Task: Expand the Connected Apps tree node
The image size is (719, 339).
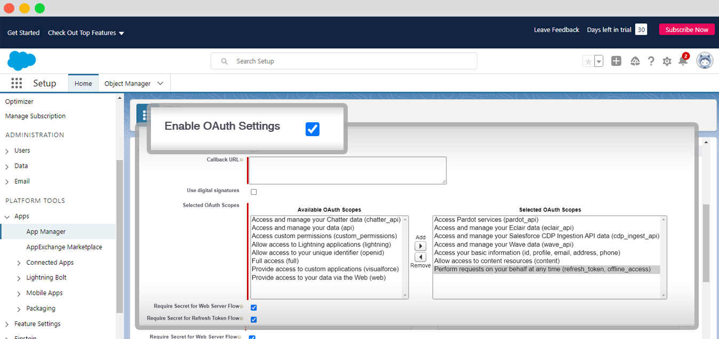Action: pyautogui.click(x=19, y=263)
